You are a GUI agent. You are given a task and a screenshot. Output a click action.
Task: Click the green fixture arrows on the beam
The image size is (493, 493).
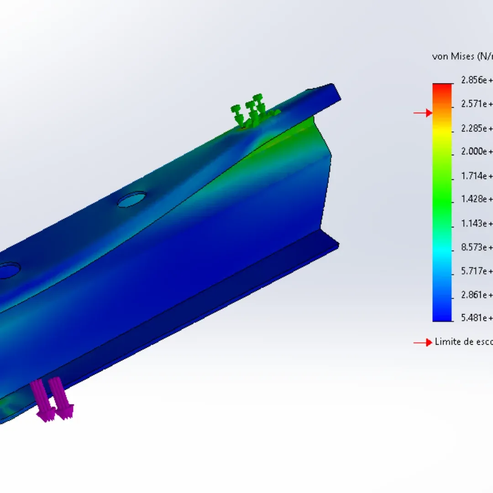(249, 110)
